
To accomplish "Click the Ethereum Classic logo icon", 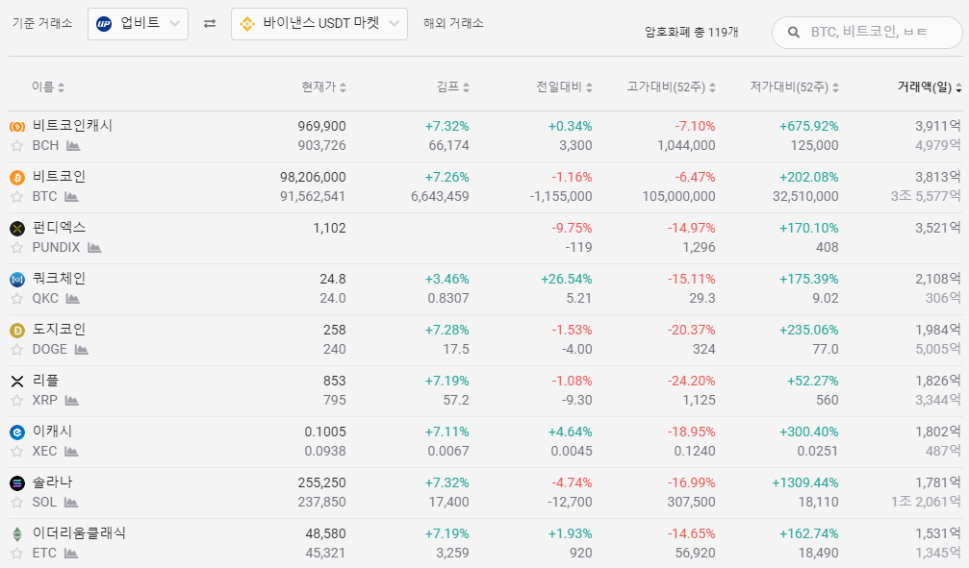I will [x=16, y=533].
